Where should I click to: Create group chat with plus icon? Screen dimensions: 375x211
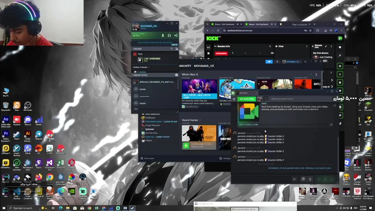176,75
